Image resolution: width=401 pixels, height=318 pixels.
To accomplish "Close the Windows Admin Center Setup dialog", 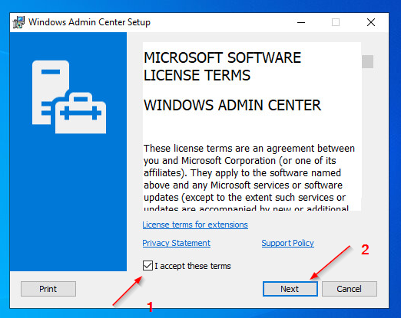I will 371,22.
